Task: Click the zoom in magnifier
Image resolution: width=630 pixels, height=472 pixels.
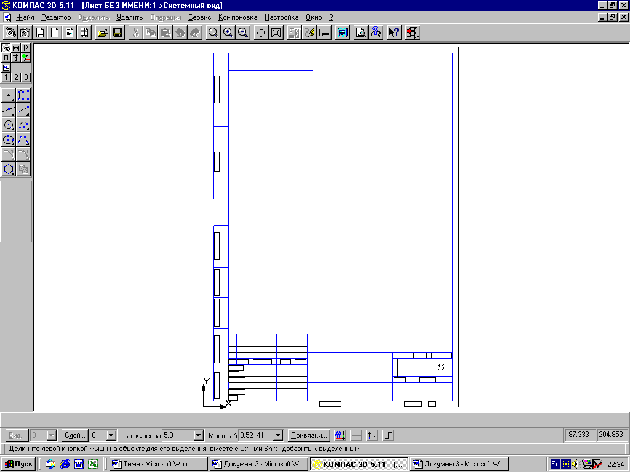Action: [x=228, y=33]
